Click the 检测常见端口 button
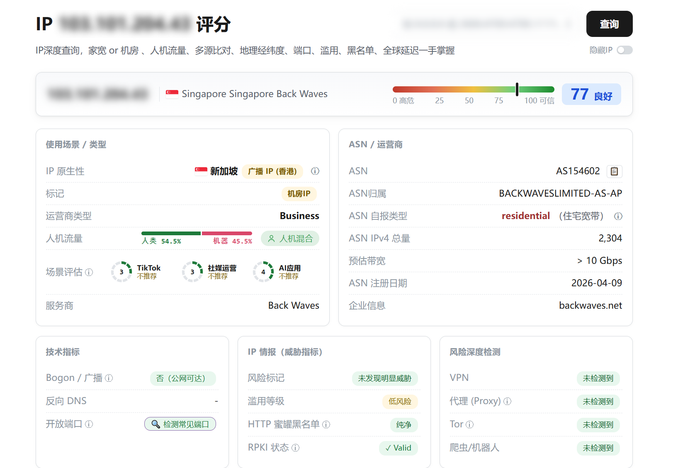The image size is (678, 468). click(x=180, y=424)
